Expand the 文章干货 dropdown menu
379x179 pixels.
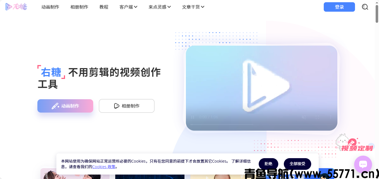pyautogui.click(x=193, y=7)
